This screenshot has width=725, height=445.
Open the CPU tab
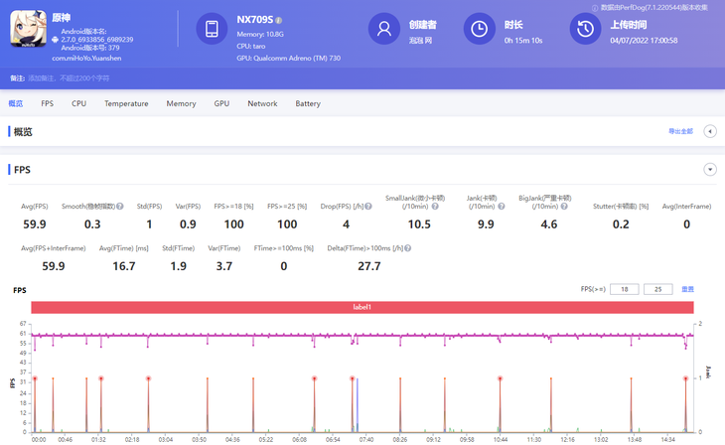78,103
